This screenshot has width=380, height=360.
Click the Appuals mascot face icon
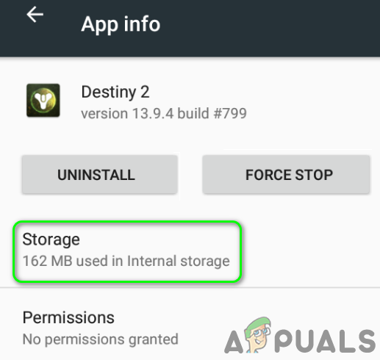point(258,334)
